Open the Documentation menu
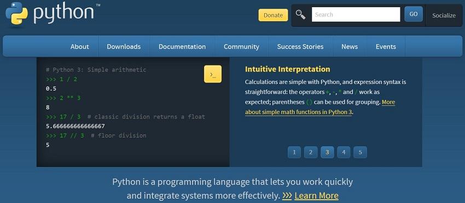This screenshot has height=203, width=465. click(182, 46)
